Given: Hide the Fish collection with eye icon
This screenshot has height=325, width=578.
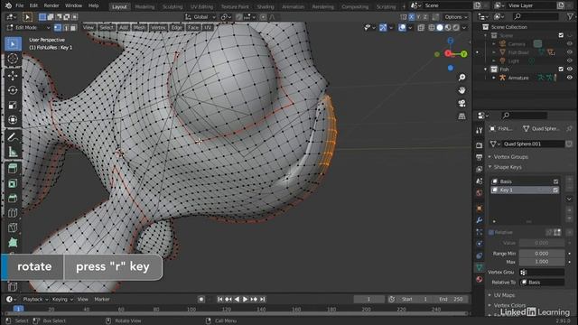Looking at the screenshot, I should coord(570,70).
